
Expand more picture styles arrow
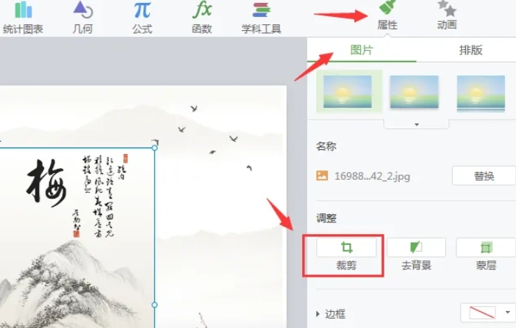click(417, 125)
